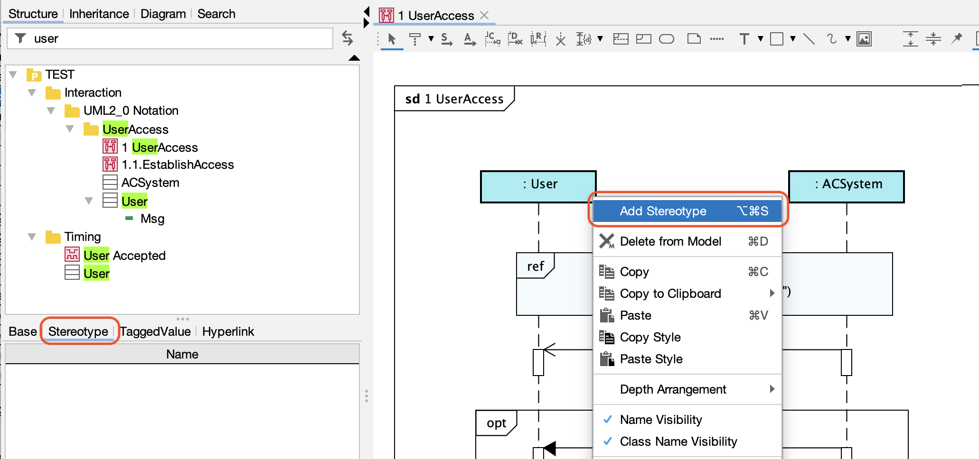Choose the asynchronous message tool
The height and width of the screenshot is (459, 979).
(x=470, y=39)
